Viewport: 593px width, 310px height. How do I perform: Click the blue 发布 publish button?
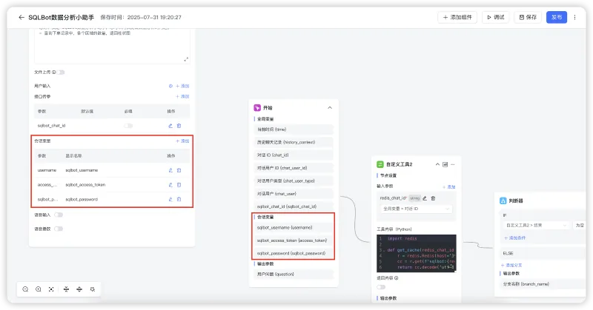tap(557, 17)
